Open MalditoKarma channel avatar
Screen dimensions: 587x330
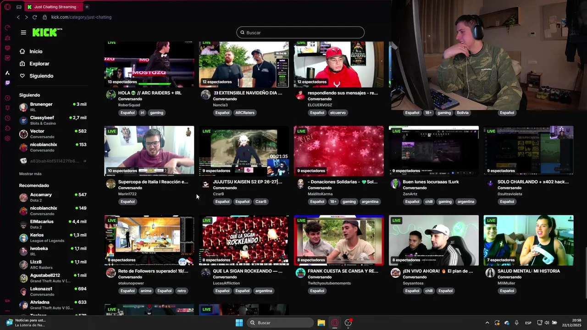coord(300,184)
